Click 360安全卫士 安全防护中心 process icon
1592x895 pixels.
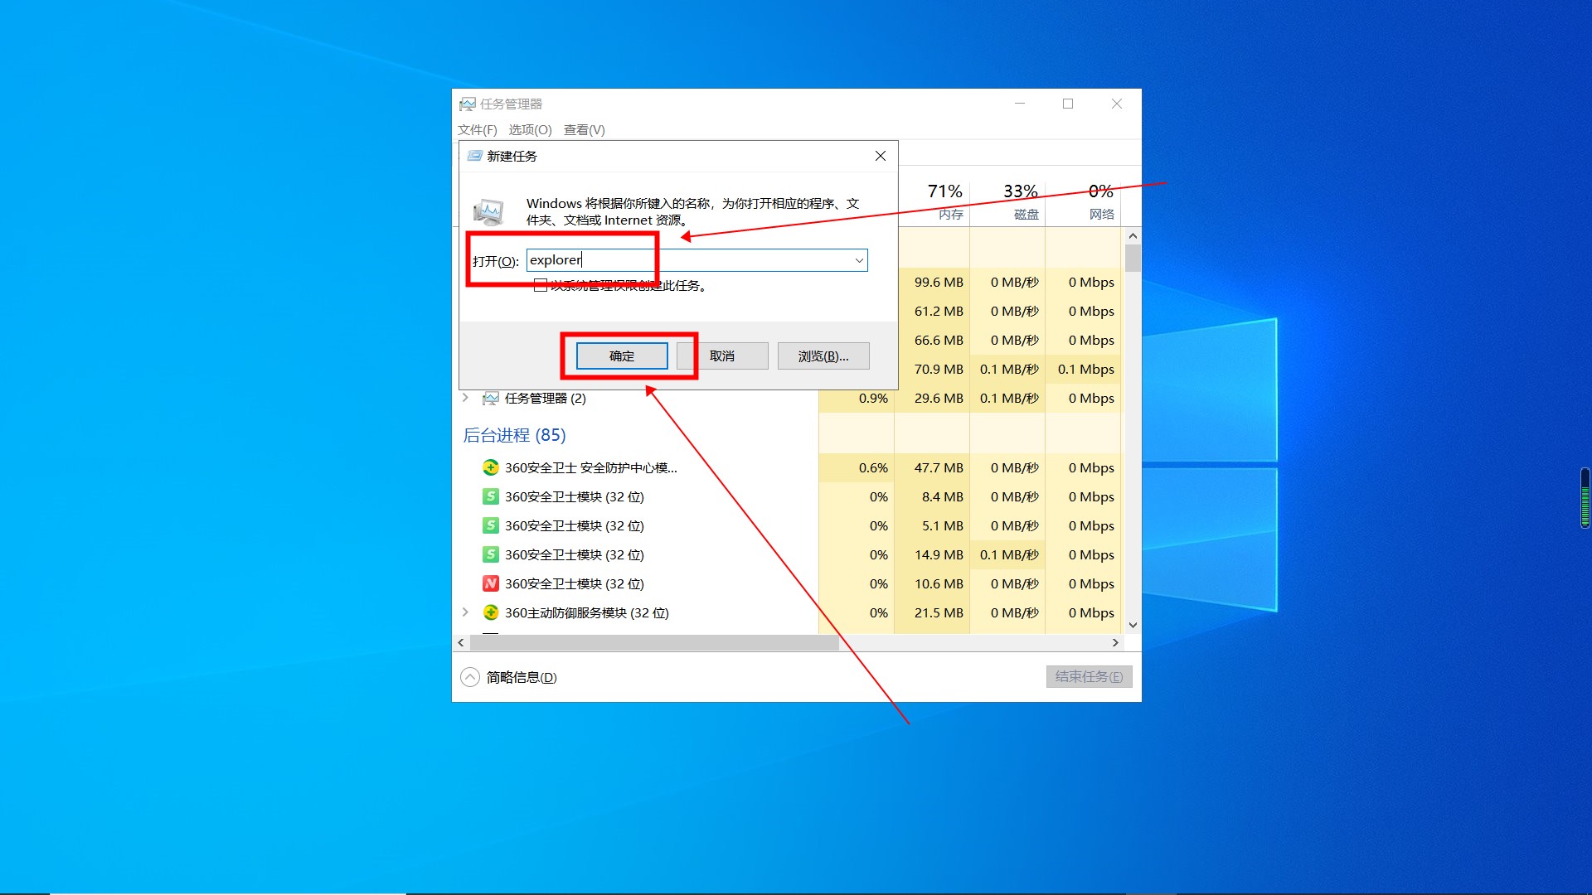[x=491, y=467]
